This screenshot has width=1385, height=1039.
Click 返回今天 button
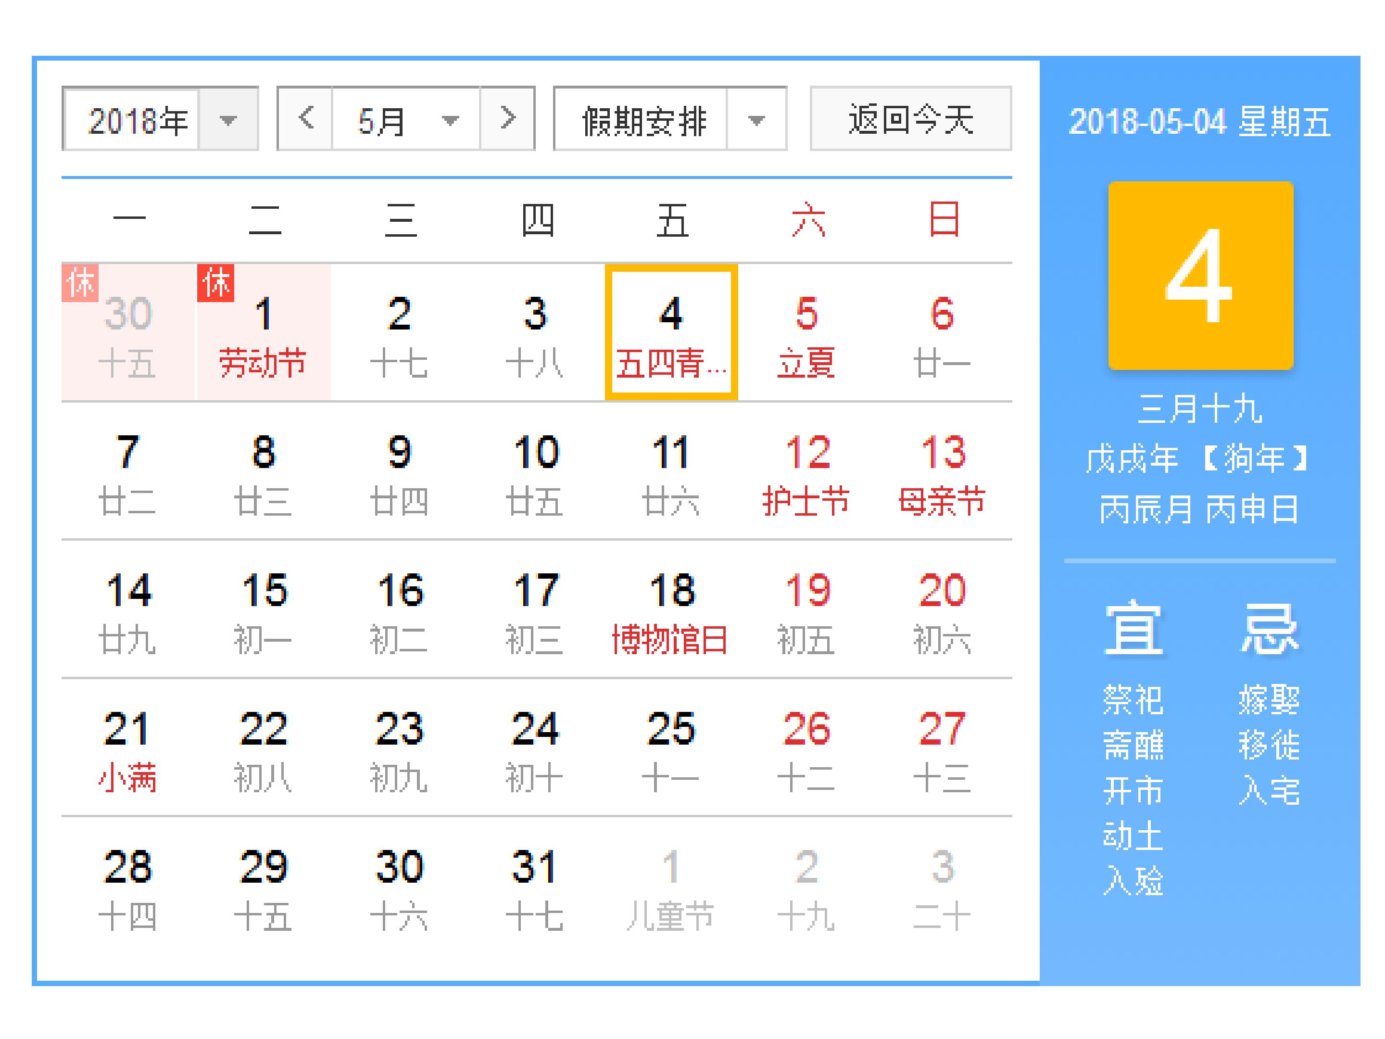(910, 118)
